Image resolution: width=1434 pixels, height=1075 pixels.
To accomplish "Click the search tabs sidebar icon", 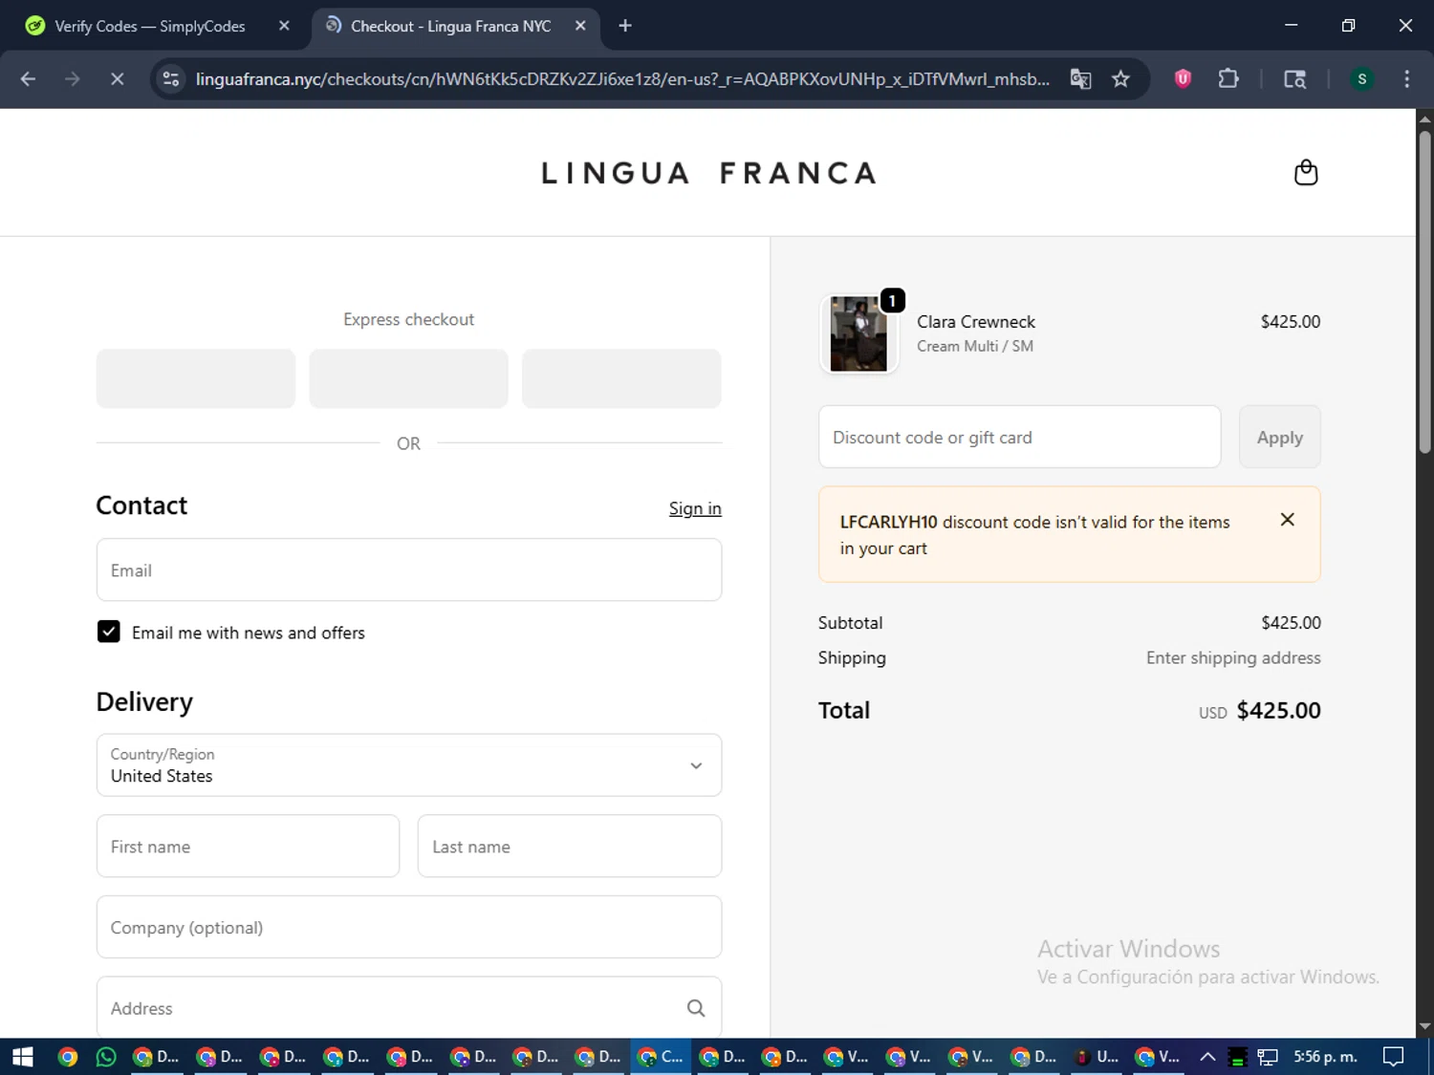I will (1294, 79).
